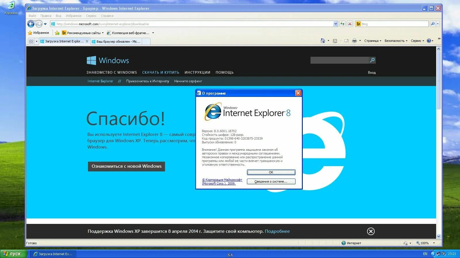Click the Home page icon in command bar
The image size is (460, 258).
click(x=323, y=41)
